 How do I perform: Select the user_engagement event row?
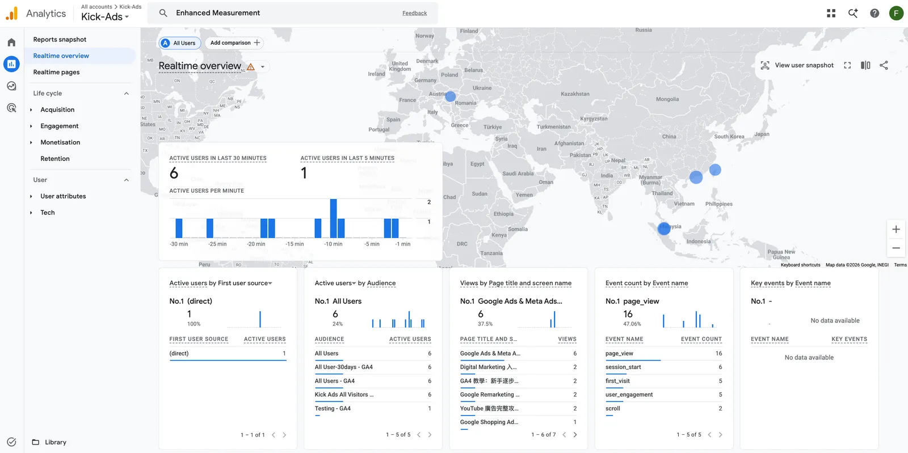(x=663, y=395)
